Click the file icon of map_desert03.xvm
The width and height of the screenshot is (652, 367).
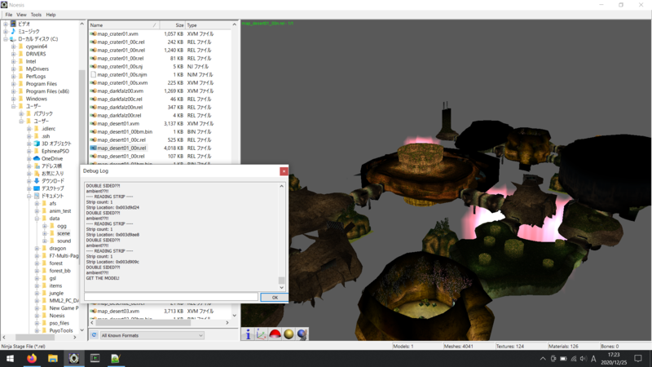pos(93,311)
